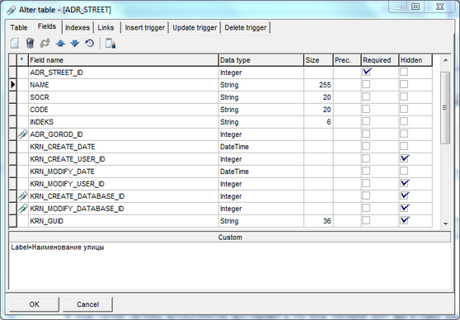Viewport: 460px width, 320px height.
Task: Click scrollbar down arrow of fields grid
Action: click(x=446, y=224)
